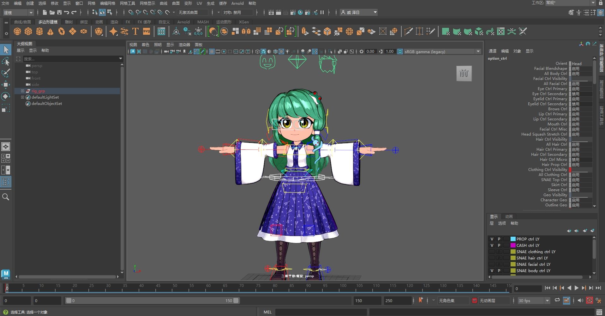Screen dimensions: 605x316
Task: Open the workspace 常规 dropdown
Action: click(570, 3)
